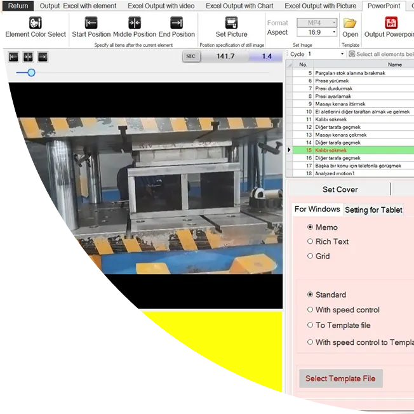414x414 pixels.
Task: Select the Memo radio option
Action: (x=310, y=227)
